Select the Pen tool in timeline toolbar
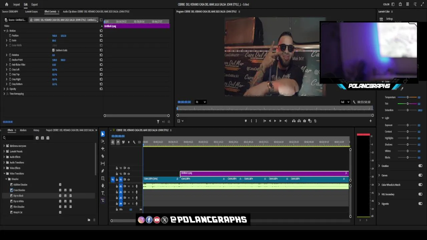Image resolution: width=427 pixels, height=240 pixels. coord(103,171)
